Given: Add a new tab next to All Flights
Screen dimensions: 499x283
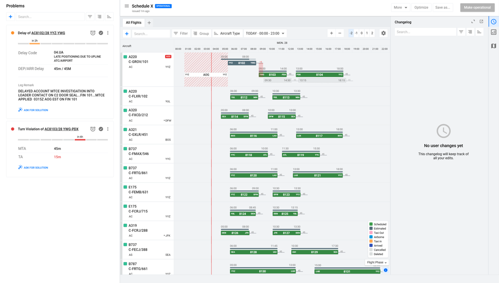Looking at the screenshot, I should (149, 23).
